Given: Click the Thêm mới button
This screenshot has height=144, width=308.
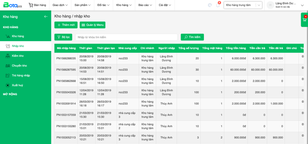Looking at the screenshot, I should click(66, 25).
